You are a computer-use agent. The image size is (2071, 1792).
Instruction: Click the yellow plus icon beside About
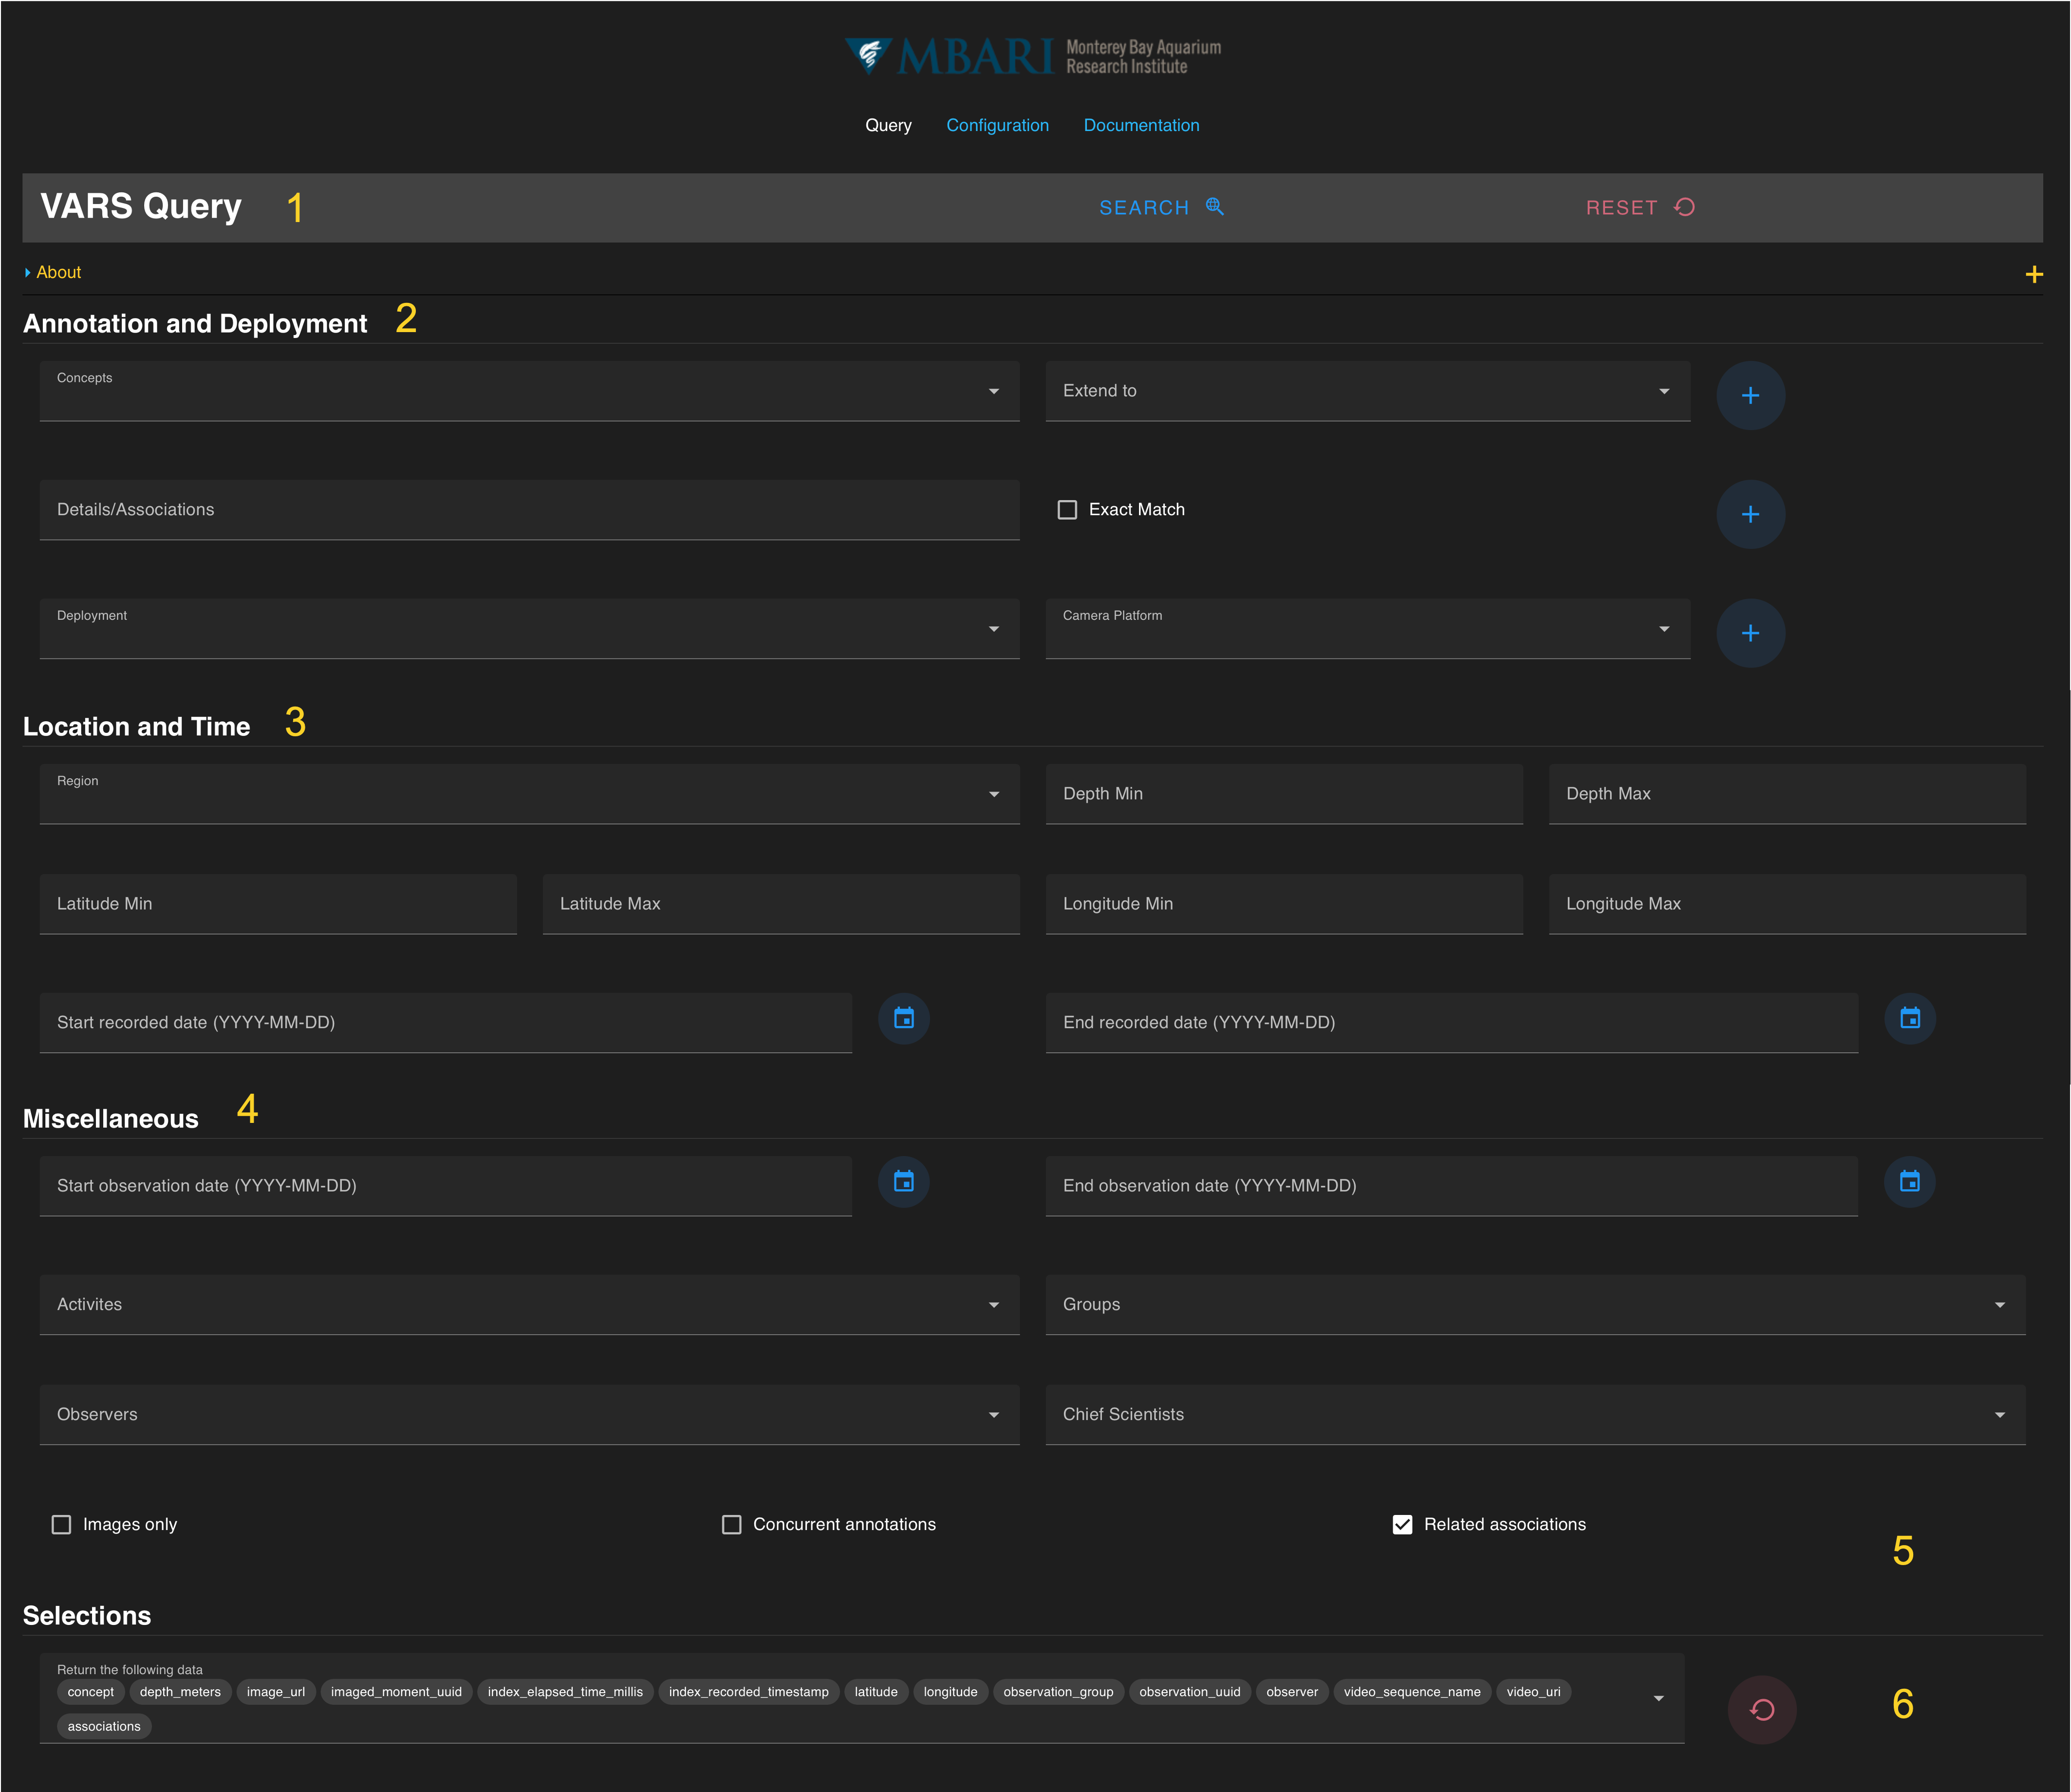tap(2033, 274)
